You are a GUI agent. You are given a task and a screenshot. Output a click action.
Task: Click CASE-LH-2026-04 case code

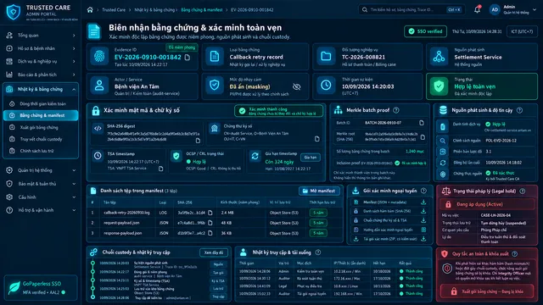click(x=495, y=215)
